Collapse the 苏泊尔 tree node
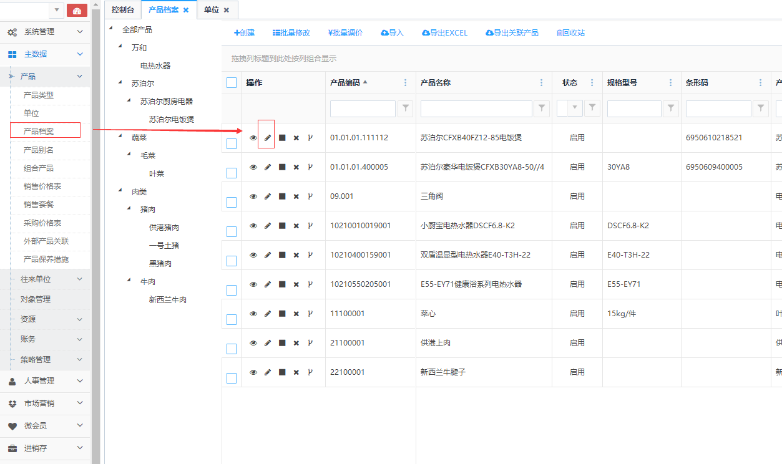The height and width of the screenshot is (464, 782). [120, 82]
